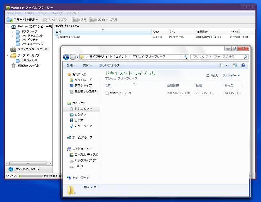This screenshot has height=202, width=261.
Task: Open the view options dropdown arrow
Action: (227, 65)
